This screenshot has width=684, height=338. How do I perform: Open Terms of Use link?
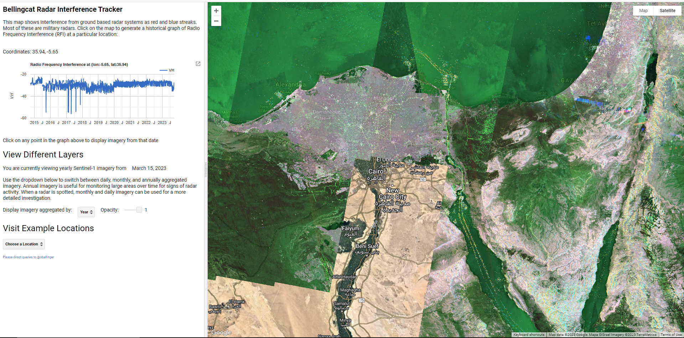(671, 335)
